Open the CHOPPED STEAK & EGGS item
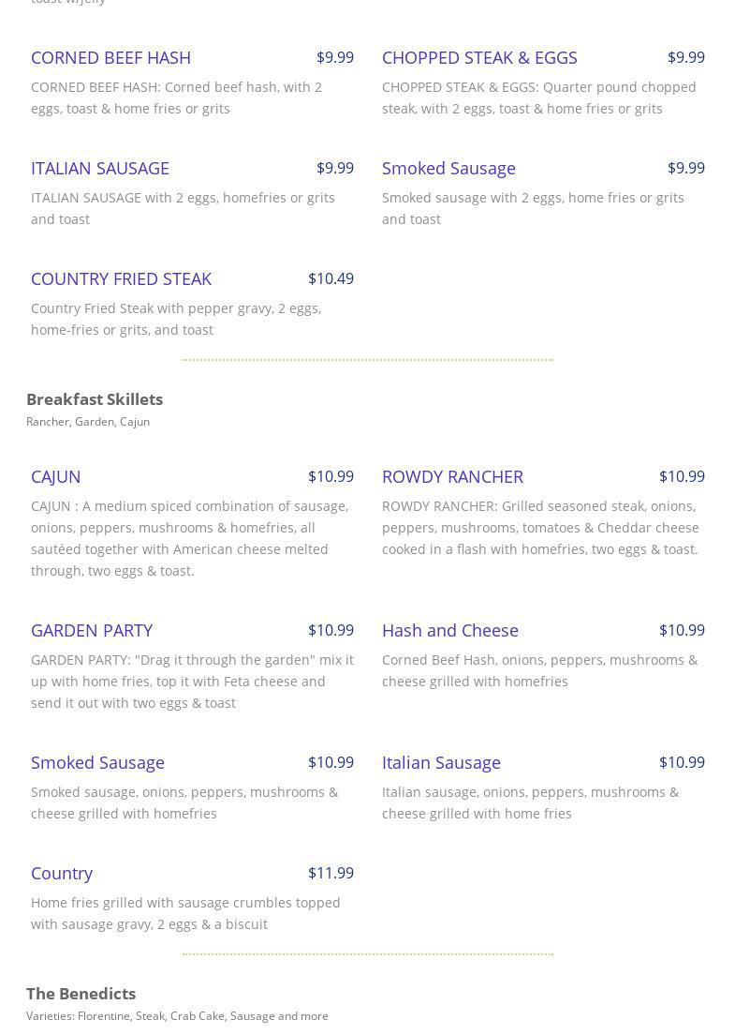735x1035 pixels. point(478,57)
